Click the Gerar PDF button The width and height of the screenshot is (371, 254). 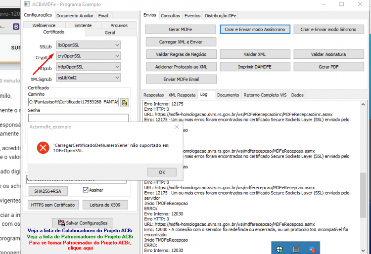coord(328,67)
